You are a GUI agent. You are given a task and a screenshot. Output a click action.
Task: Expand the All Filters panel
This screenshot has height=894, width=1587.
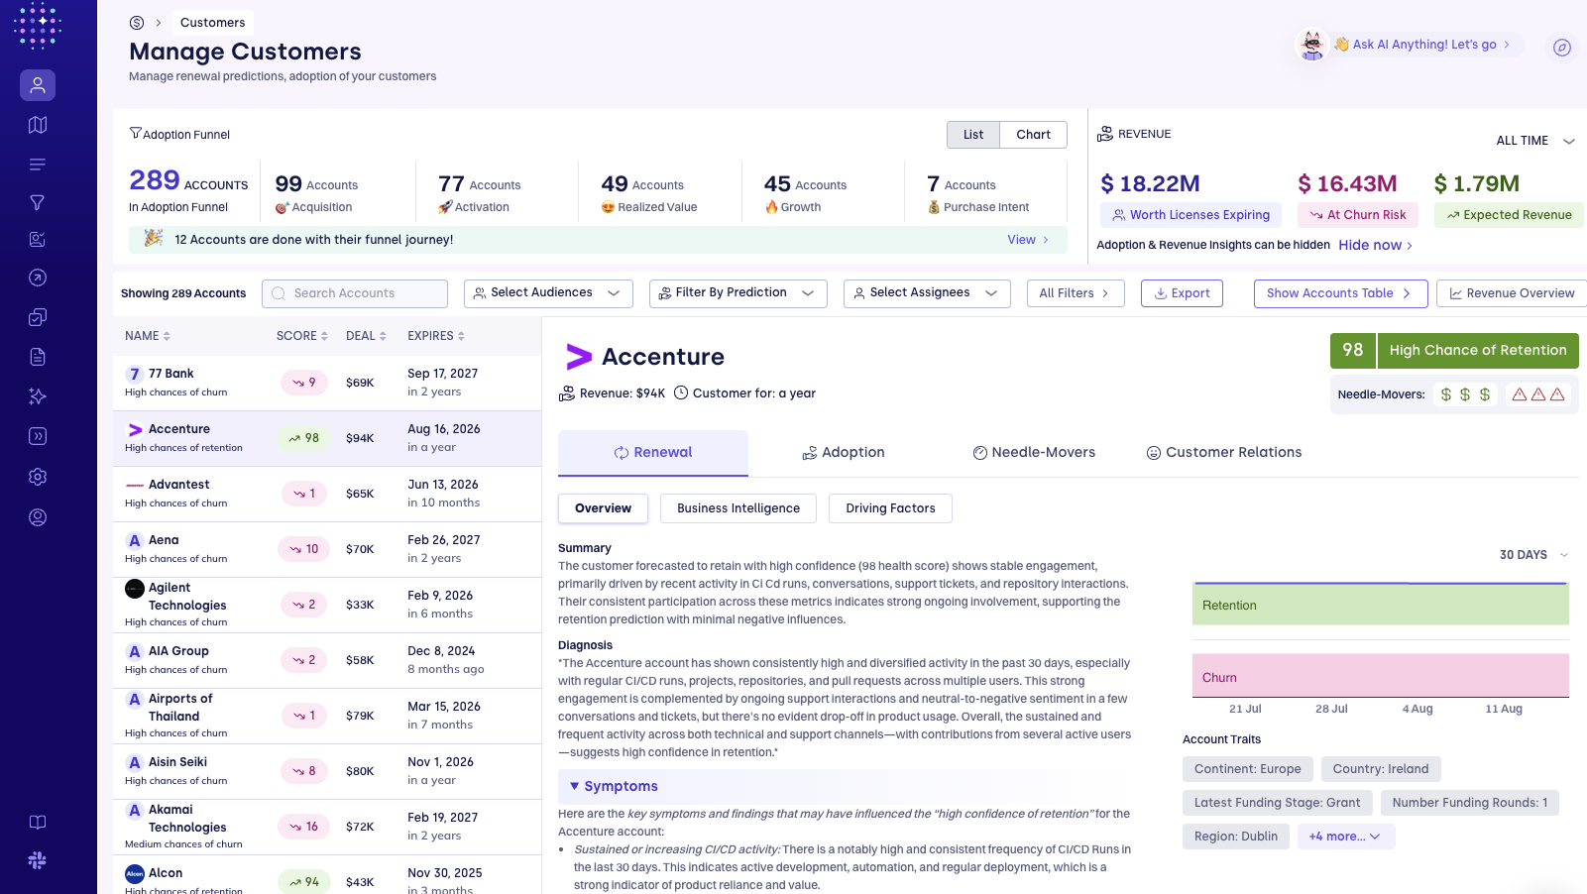tap(1076, 293)
